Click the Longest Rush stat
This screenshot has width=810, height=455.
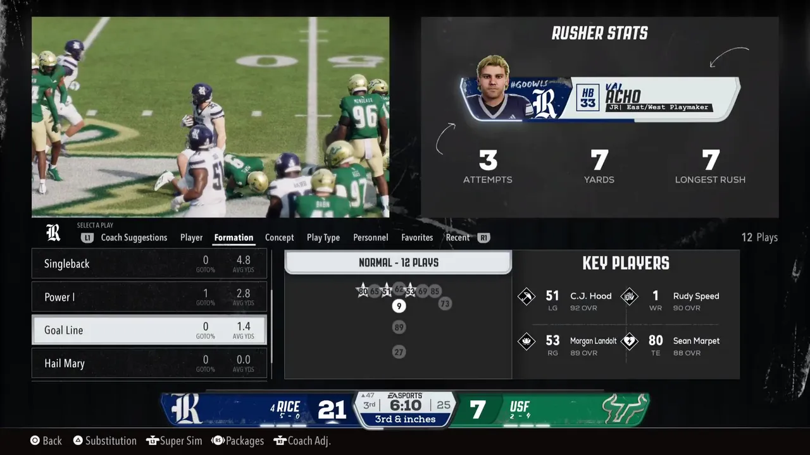pyautogui.click(x=710, y=166)
